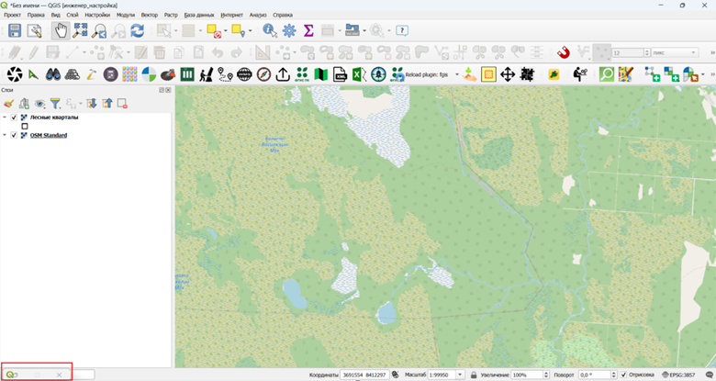
Task: Save the project with the floppy icon
Action: pyautogui.click(x=15, y=30)
